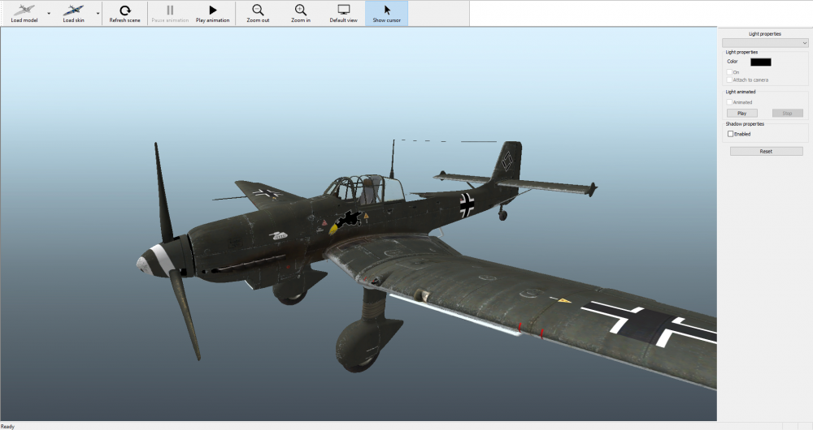Pick the black light Color swatch

761,62
